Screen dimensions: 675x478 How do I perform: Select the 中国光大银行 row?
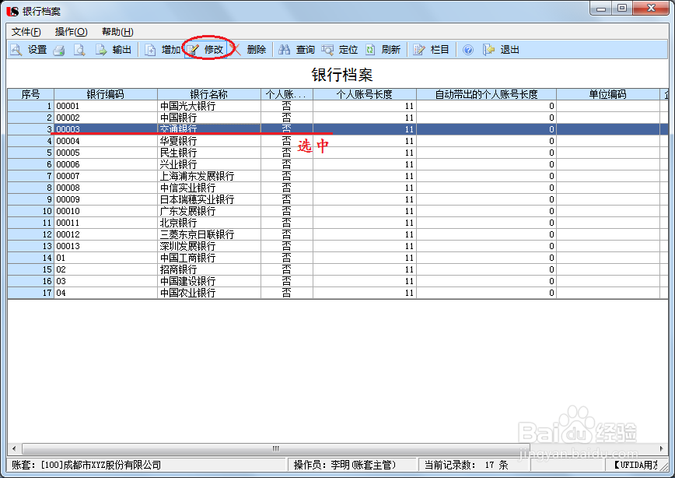point(338,106)
